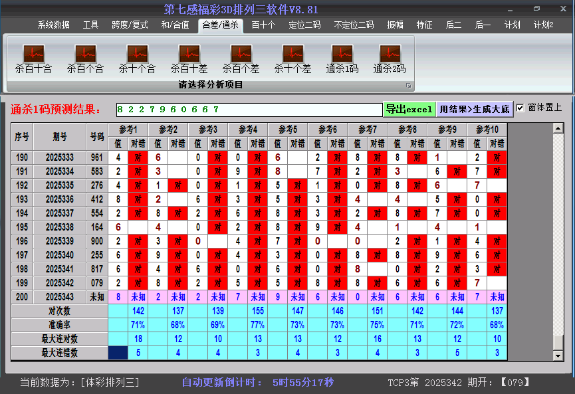This screenshot has width=575, height=394.
Task: Run the 通杀1码 icon
Action: (x=342, y=53)
